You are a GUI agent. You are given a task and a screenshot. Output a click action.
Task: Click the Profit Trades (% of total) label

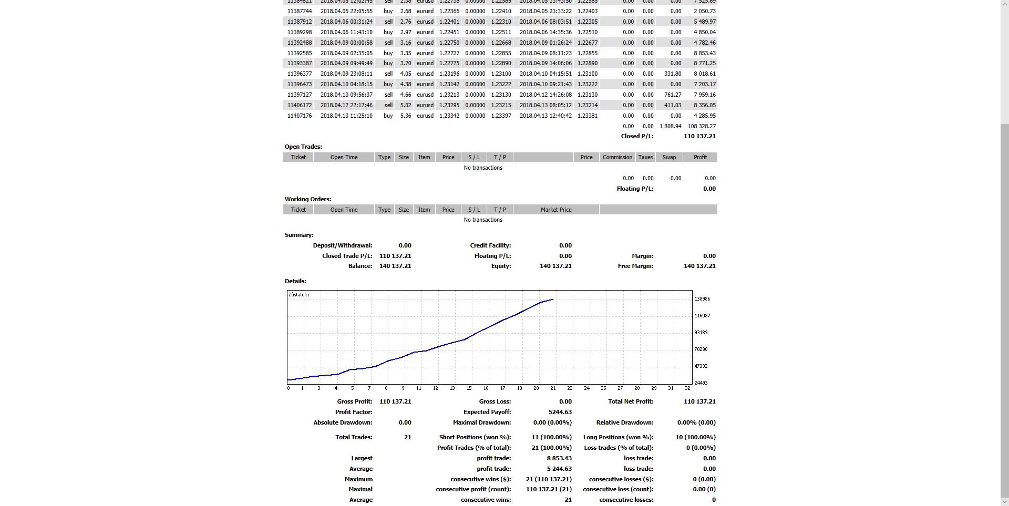[x=474, y=448]
